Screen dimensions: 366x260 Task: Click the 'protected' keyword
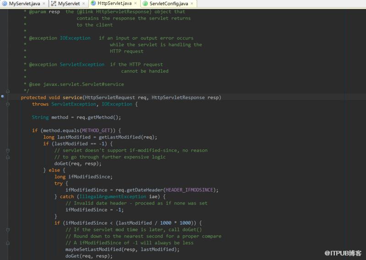tap(33, 97)
